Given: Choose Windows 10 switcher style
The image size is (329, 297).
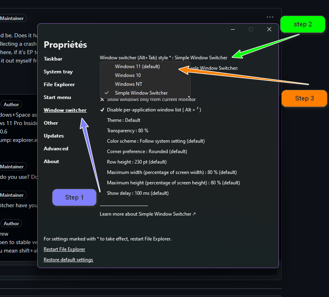Looking at the screenshot, I should tap(145, 75).
